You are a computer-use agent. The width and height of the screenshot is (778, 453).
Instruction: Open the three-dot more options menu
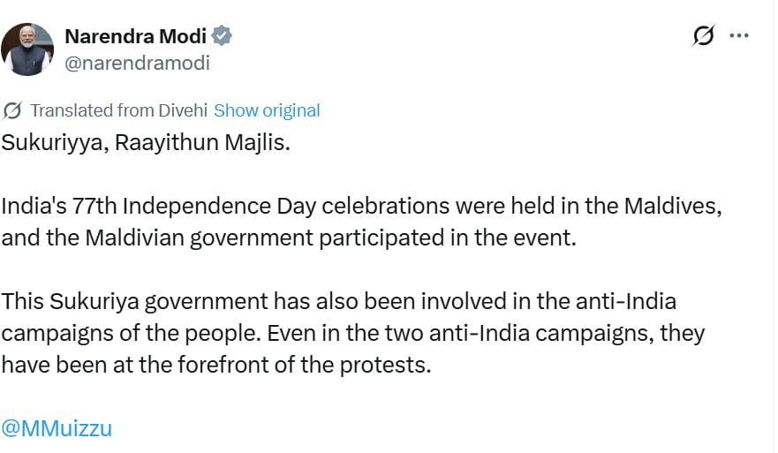[738, 36]
